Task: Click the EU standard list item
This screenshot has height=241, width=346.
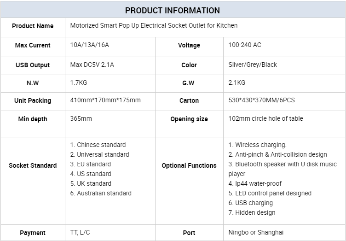Action: (x=91, y=164)
